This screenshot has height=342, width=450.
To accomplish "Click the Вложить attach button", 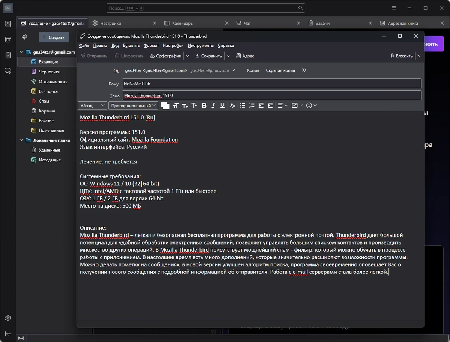I will pos(401,56).
